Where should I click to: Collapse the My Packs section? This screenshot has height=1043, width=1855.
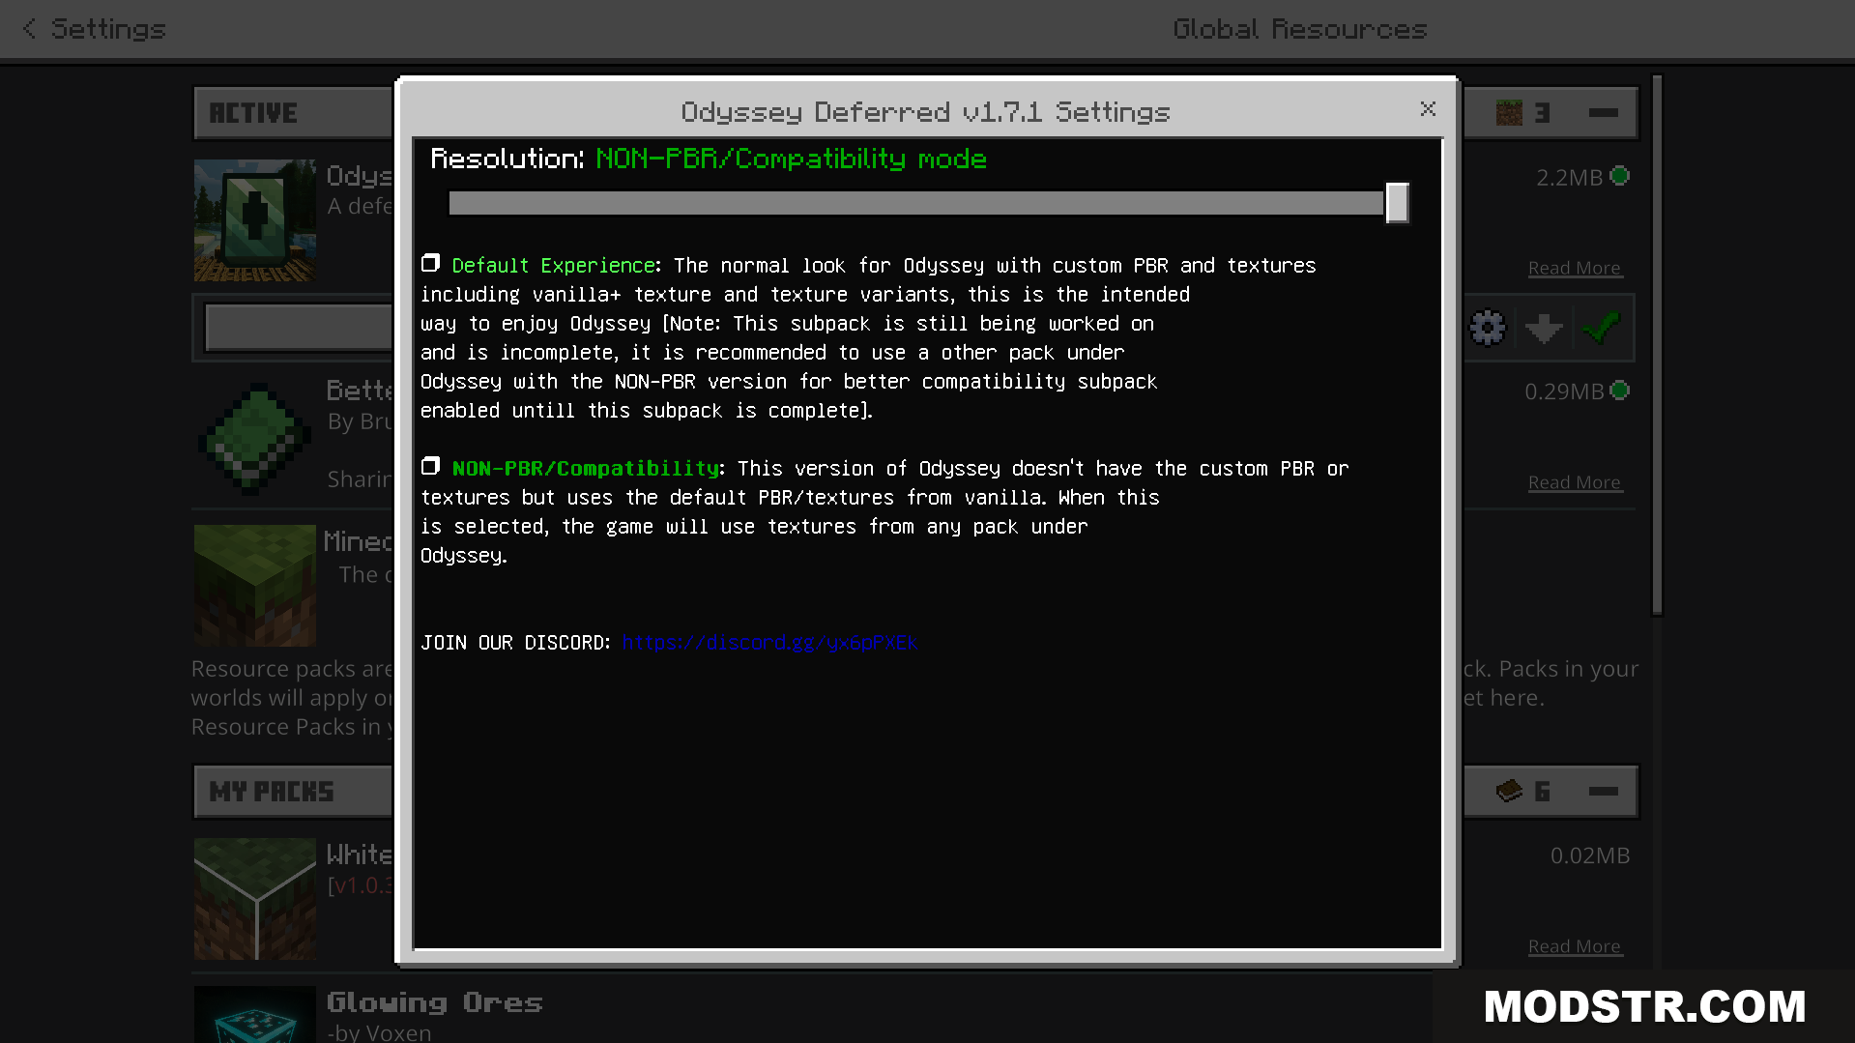(x=1603, y=792)
